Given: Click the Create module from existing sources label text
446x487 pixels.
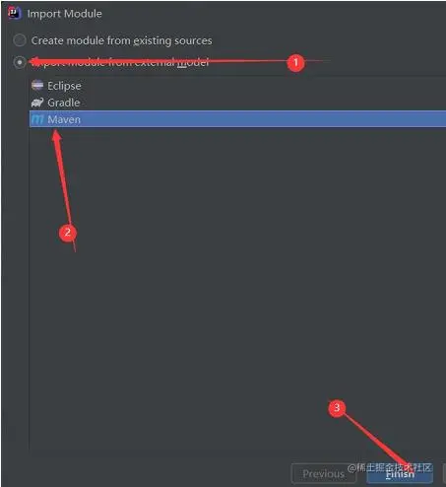Looking at the screenshot, I should point(121,40).
